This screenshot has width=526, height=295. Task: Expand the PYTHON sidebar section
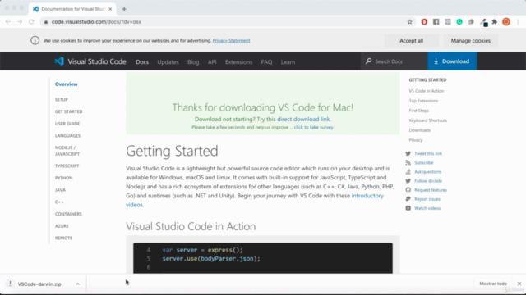tap(64, 178)
